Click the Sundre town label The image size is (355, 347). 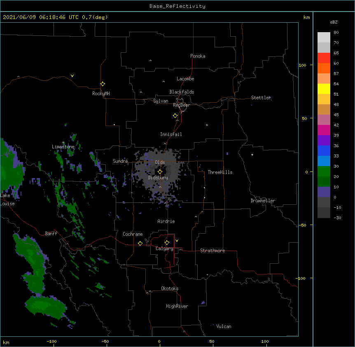click(x=120, y=161)
